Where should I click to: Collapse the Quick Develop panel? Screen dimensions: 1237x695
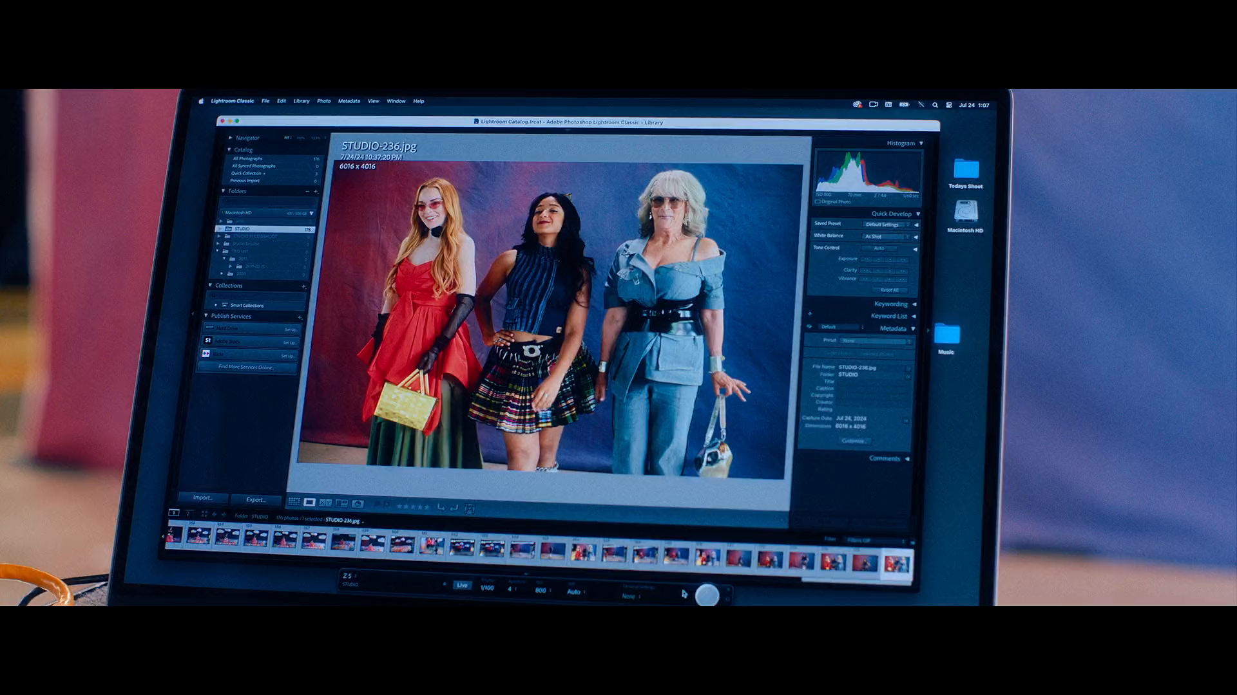tap(918, 214)
